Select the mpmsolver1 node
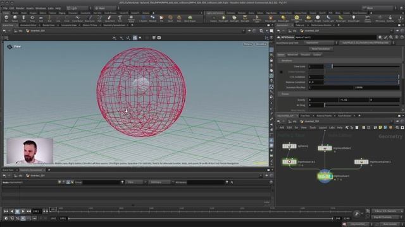Viewport: 405px width, 227px height. pos(325,176)
